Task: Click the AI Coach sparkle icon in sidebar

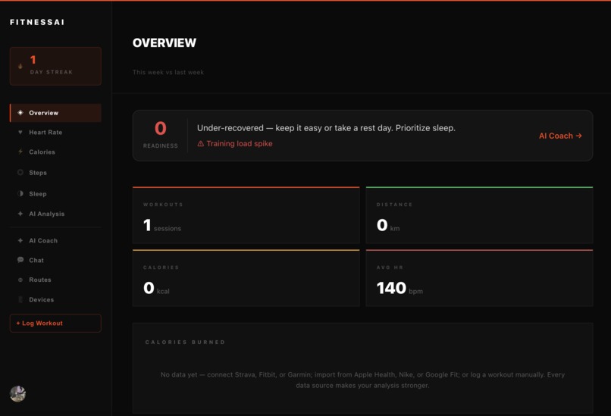Action: (x=20, y=240)
